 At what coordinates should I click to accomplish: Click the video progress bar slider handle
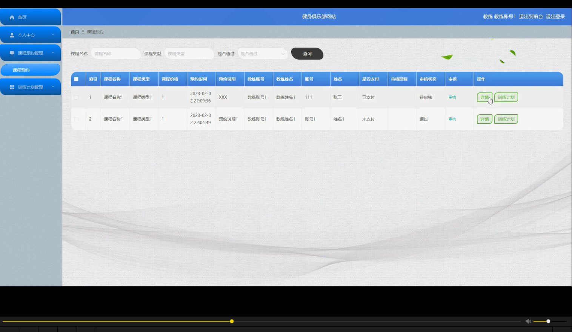pyautogui.click(x=232, y=321)
